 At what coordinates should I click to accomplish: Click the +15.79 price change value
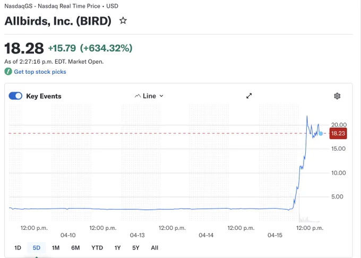coord(62,48)
